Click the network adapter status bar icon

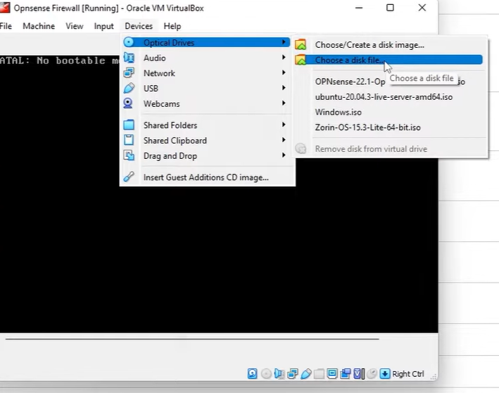(292, 374)
